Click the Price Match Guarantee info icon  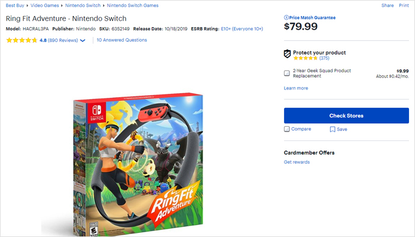click(x=286, y=18)
